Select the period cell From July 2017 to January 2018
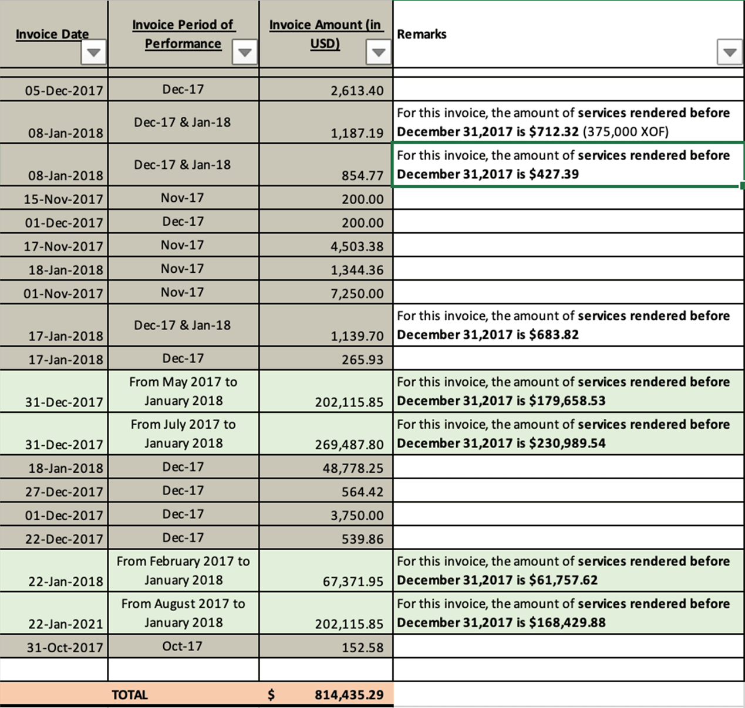The image size is (745, 708). coord(183,434)
